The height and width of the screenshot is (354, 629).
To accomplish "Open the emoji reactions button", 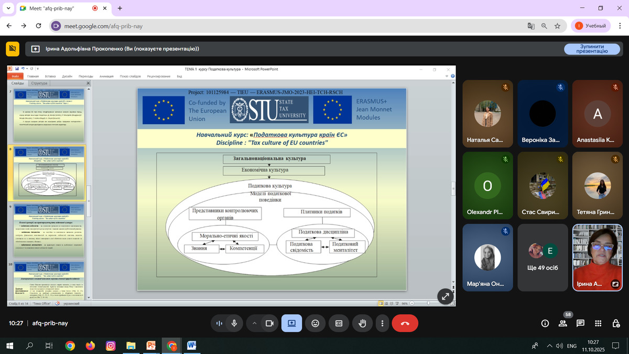I will pos(315,324).
